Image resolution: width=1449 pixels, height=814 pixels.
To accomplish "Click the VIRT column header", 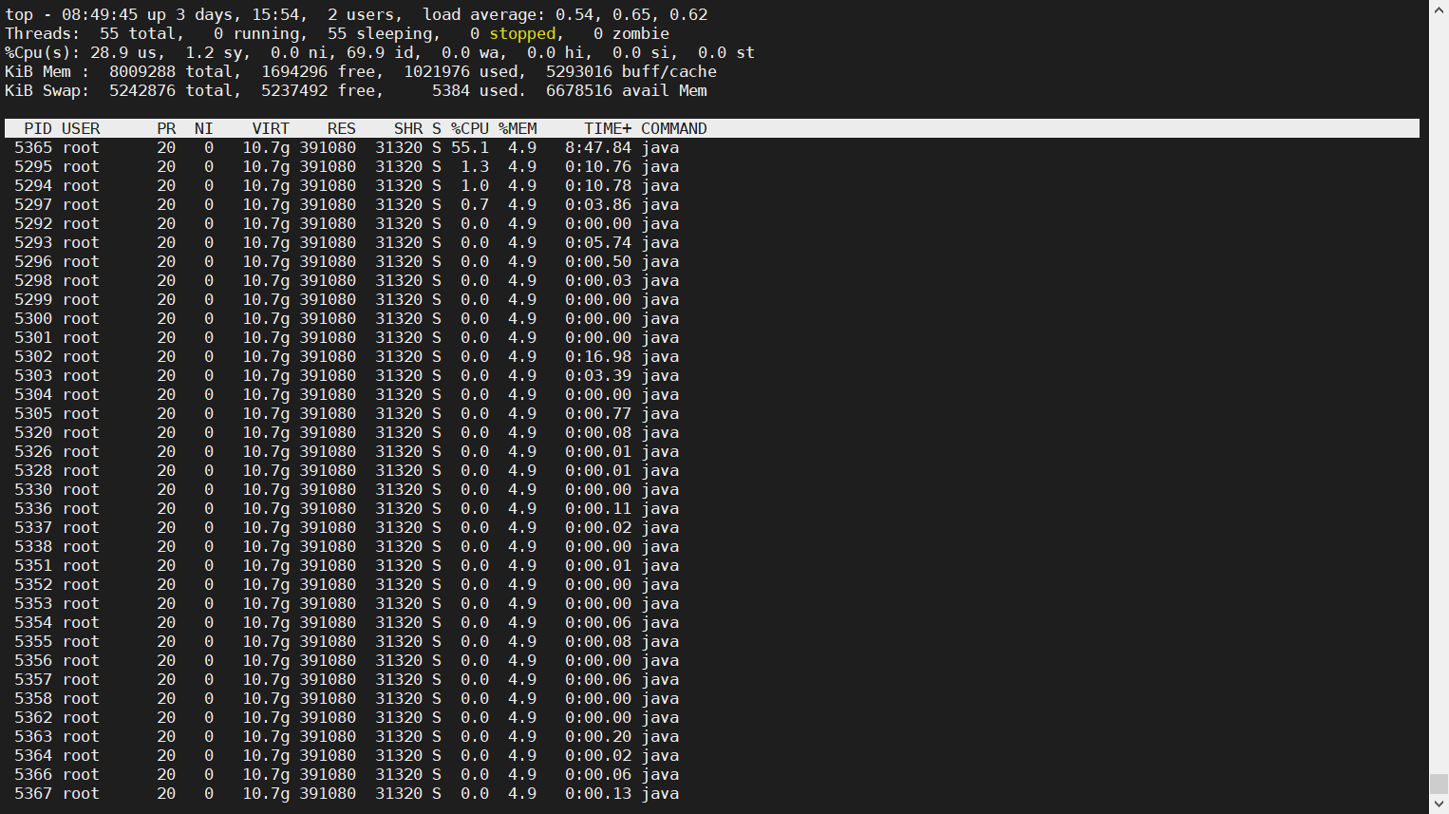I will (x=271, y=128).
